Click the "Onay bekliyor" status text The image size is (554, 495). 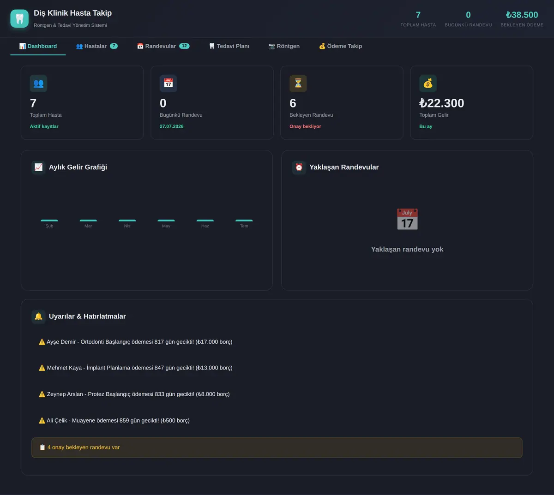pyautogui.click(x=305, y=126)
